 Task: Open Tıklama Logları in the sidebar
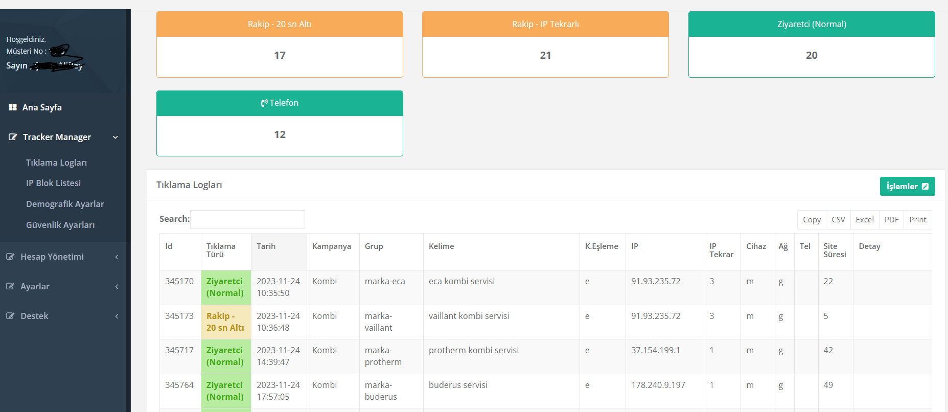(x=56, y=163)
